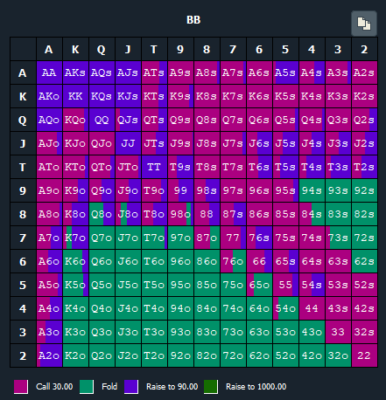Select the Fold color swatch

click(x=87, y=387)
